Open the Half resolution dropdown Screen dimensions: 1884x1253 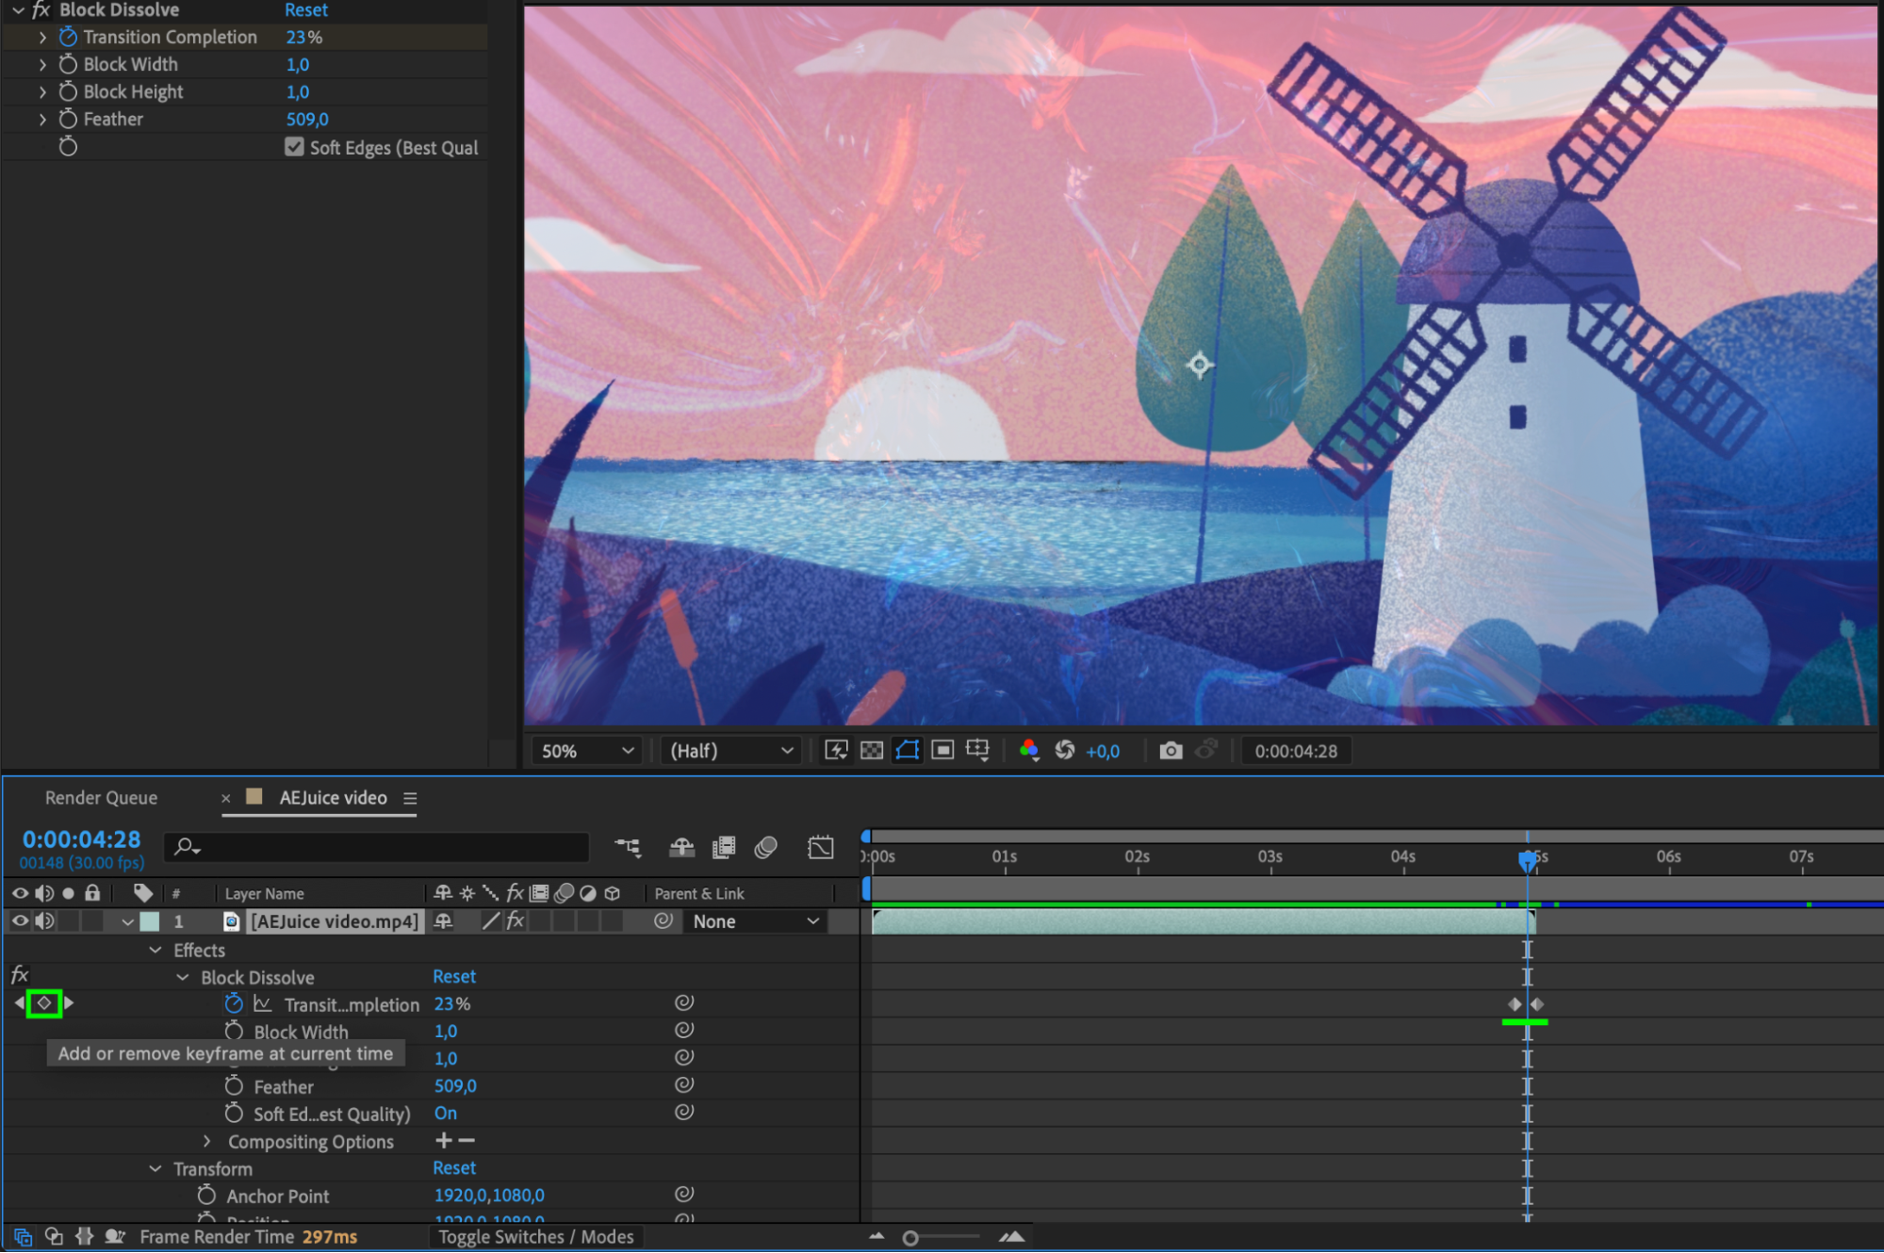730,751
